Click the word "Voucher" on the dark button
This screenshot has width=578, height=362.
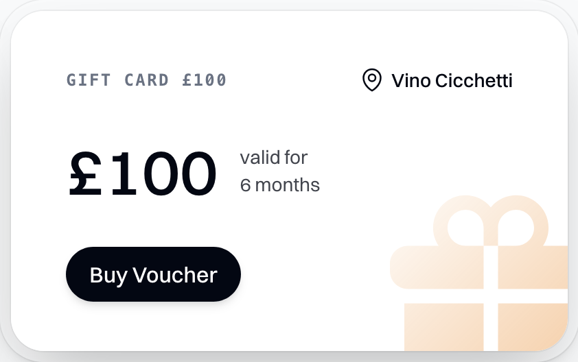[x=174, y=275]
